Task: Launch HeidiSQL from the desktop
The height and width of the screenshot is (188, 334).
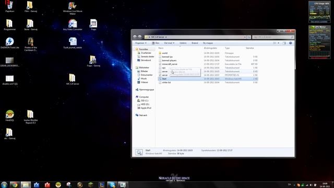Action: click(9, 115)
